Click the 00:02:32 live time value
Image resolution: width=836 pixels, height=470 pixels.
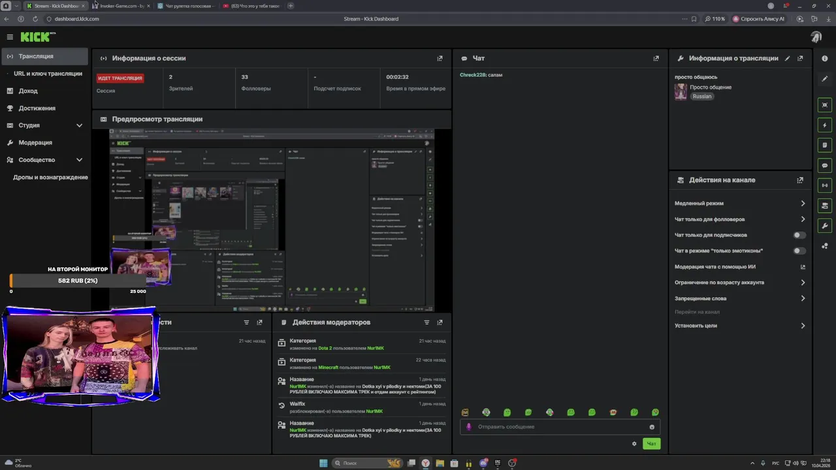(397, 77)
